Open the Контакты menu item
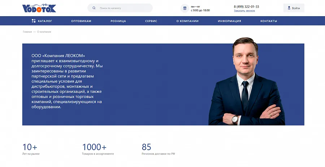Viewport: 325px width, 167px height. 269,21
